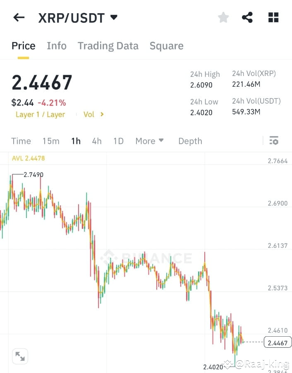Viewport: 292px width, 373px height.
Task: Expand the More timeframes dropdown
Action: coord(149,141)
